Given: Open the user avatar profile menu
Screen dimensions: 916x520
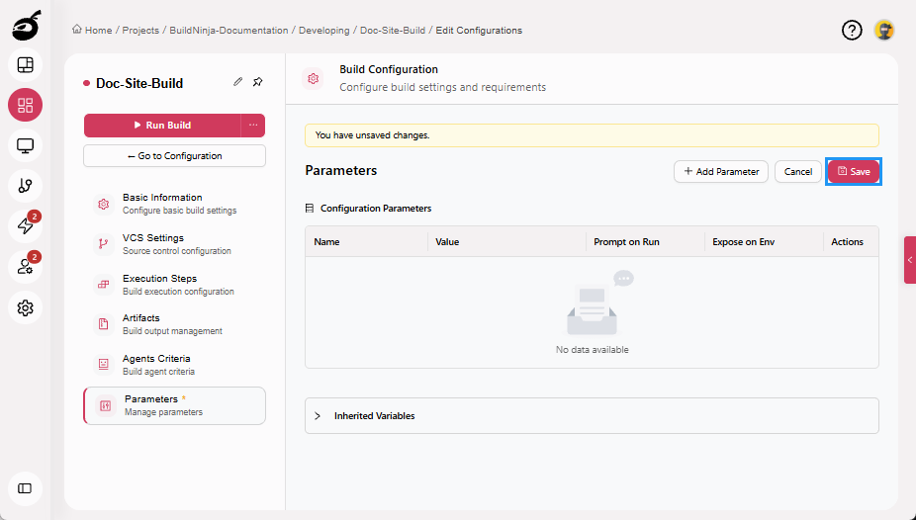Looking at the screenshot, I should pyautogui.click(x=884, y=30).
